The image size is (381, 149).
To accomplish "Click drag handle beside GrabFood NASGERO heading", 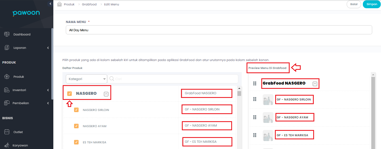I will pyautogui.click(x=254, y=83).
